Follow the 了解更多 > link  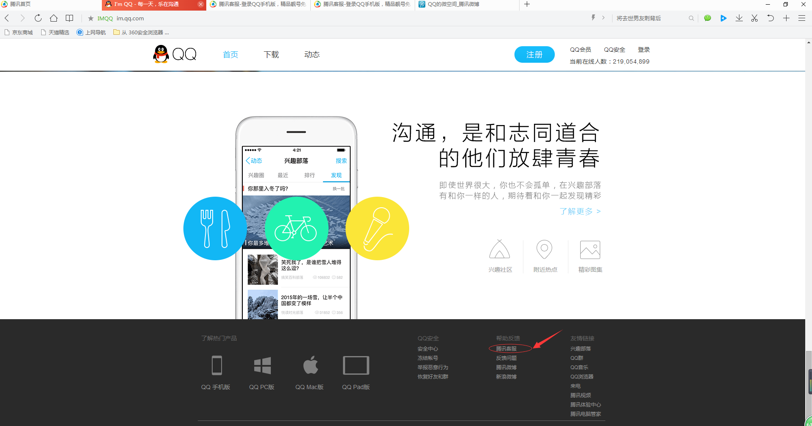[580, 211]
